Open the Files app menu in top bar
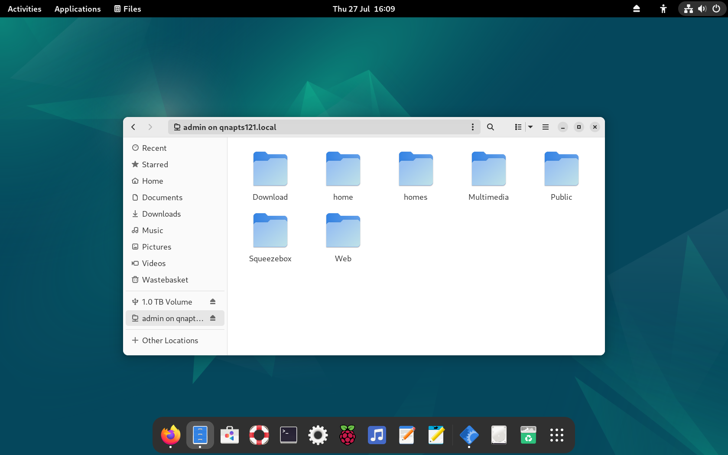Screen dimensions: 728x455 click(128, 9)
